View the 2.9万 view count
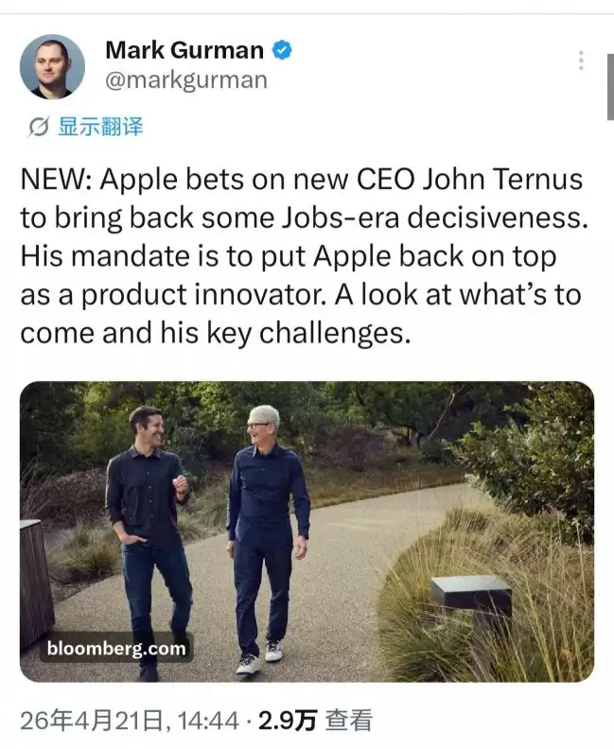 [288, 721]
